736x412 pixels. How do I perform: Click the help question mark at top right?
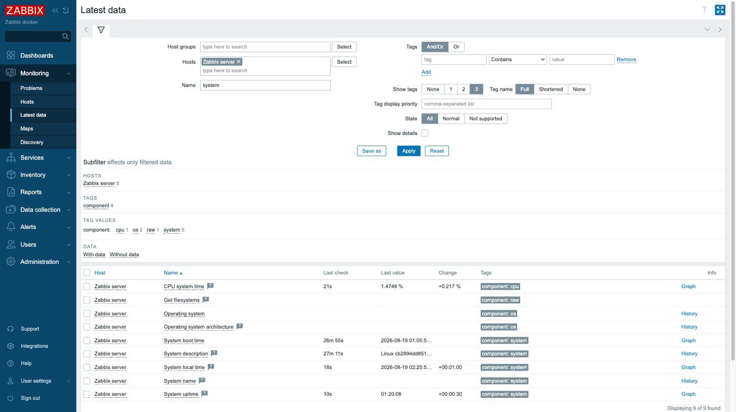[704, 10]
